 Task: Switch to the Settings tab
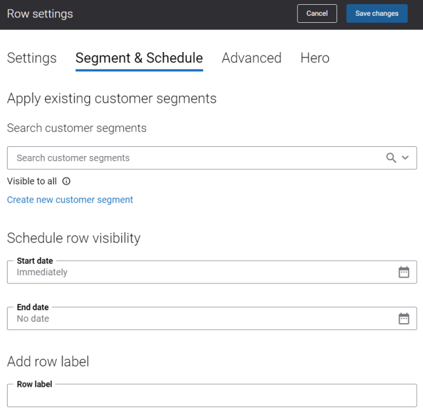pyautogui.click(x=32, y=58)
